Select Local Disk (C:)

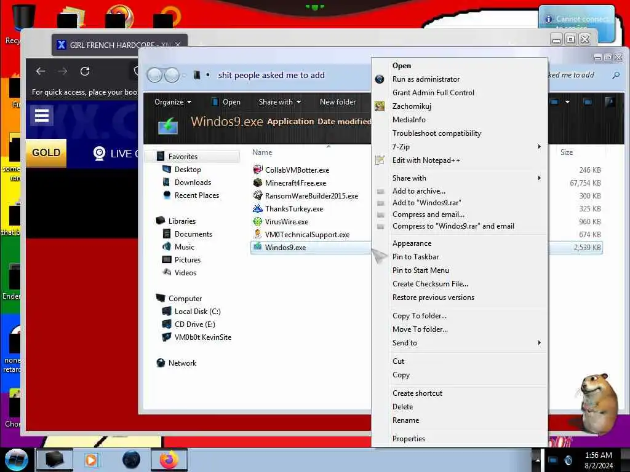[x=197, y=312]
